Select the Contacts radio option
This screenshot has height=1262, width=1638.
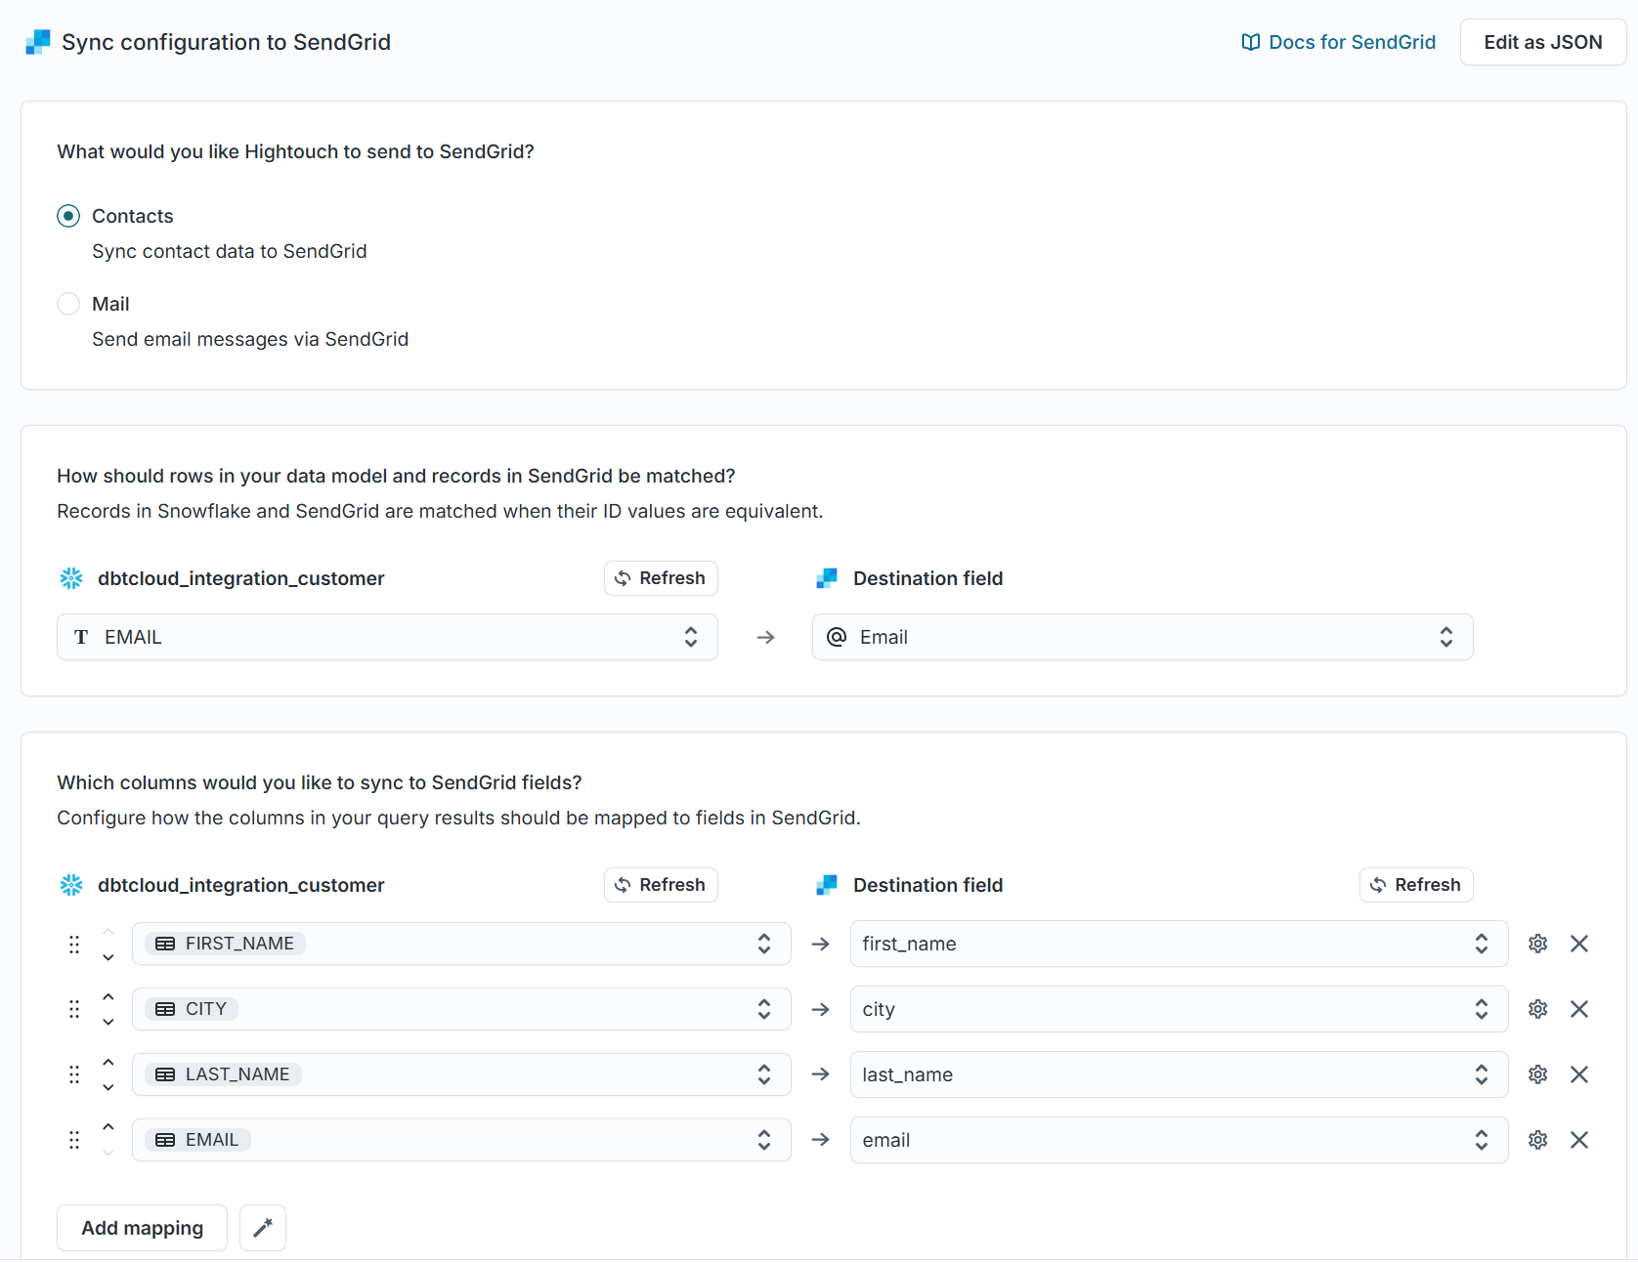(x=68, y=216)
